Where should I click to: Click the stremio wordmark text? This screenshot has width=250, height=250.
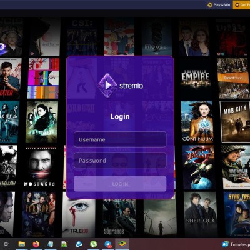[x=131, y=86]
